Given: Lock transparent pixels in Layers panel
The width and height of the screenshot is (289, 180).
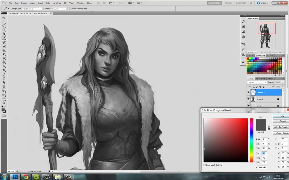Looking at the screenshot, I should click(254, 87).
